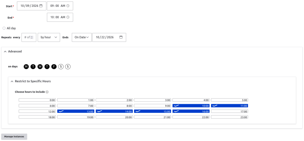Open the Start time clock icon
Screen dimensions: 304x141
[x=68, y=6]
